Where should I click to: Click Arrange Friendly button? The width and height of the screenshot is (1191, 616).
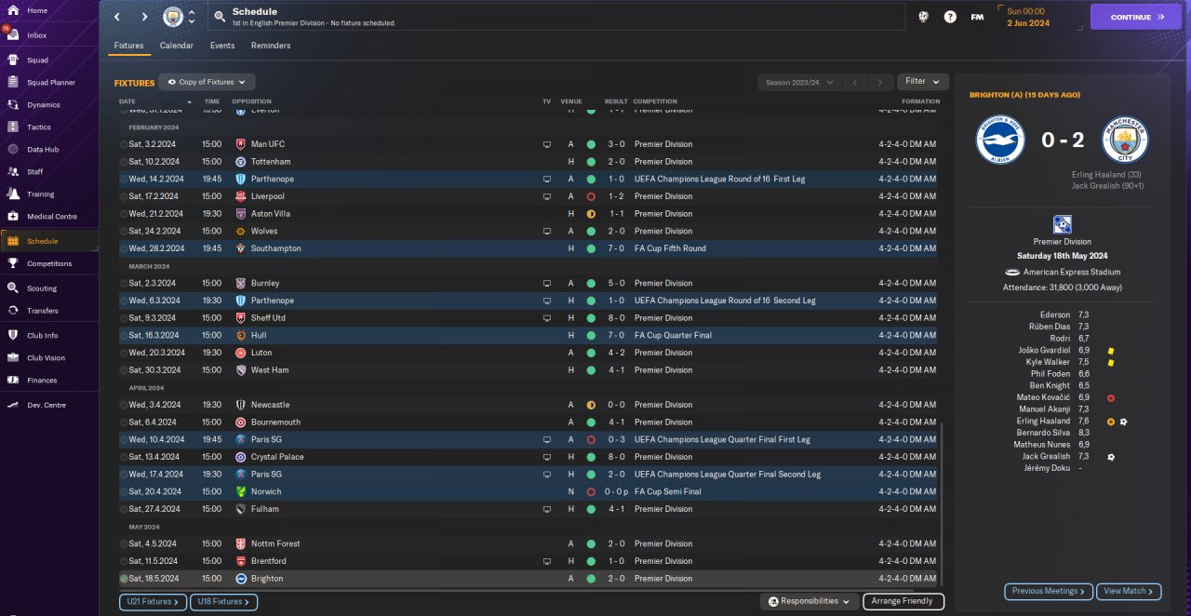[903, 602]
